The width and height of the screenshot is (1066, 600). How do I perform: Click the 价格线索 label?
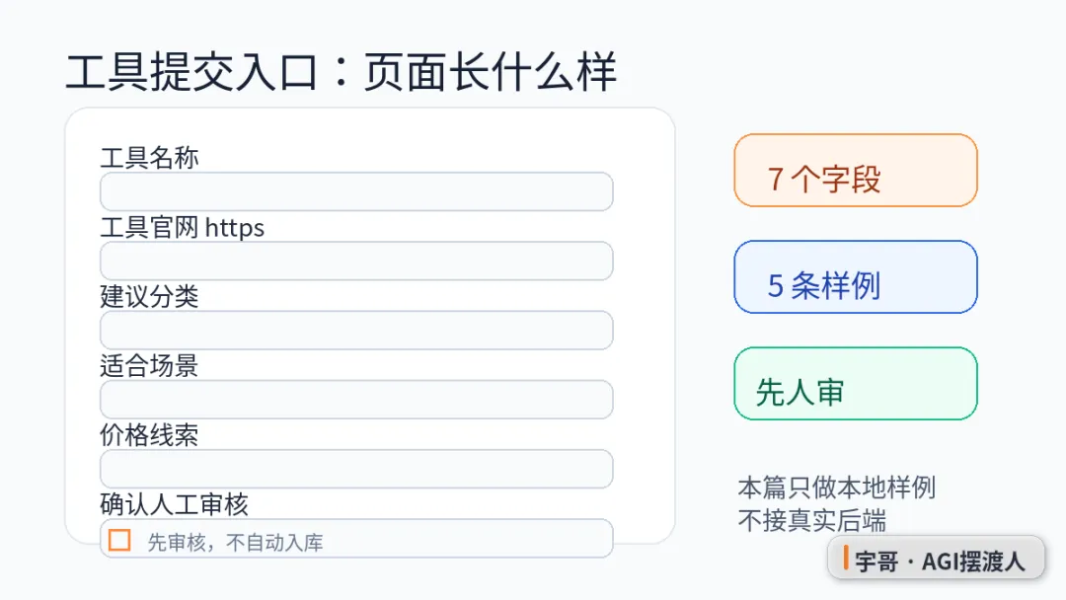(150, 435)
